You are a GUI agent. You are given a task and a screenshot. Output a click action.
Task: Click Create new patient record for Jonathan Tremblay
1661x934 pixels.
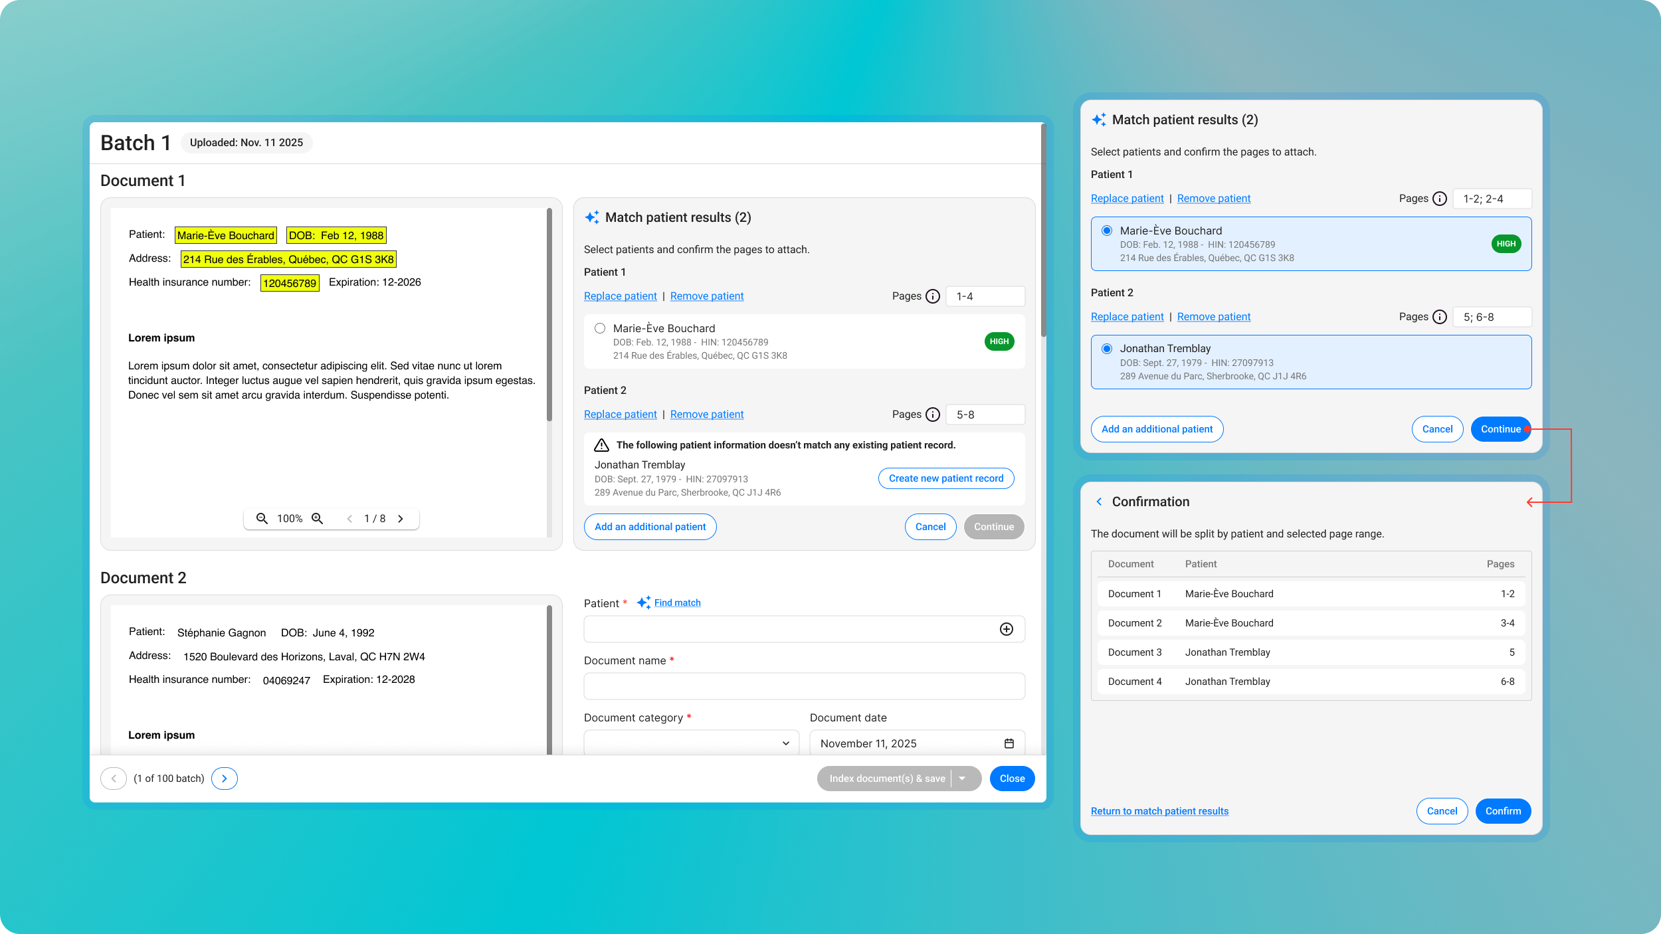(x=945, y=478)
